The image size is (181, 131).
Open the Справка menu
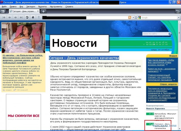click(69, 6)
